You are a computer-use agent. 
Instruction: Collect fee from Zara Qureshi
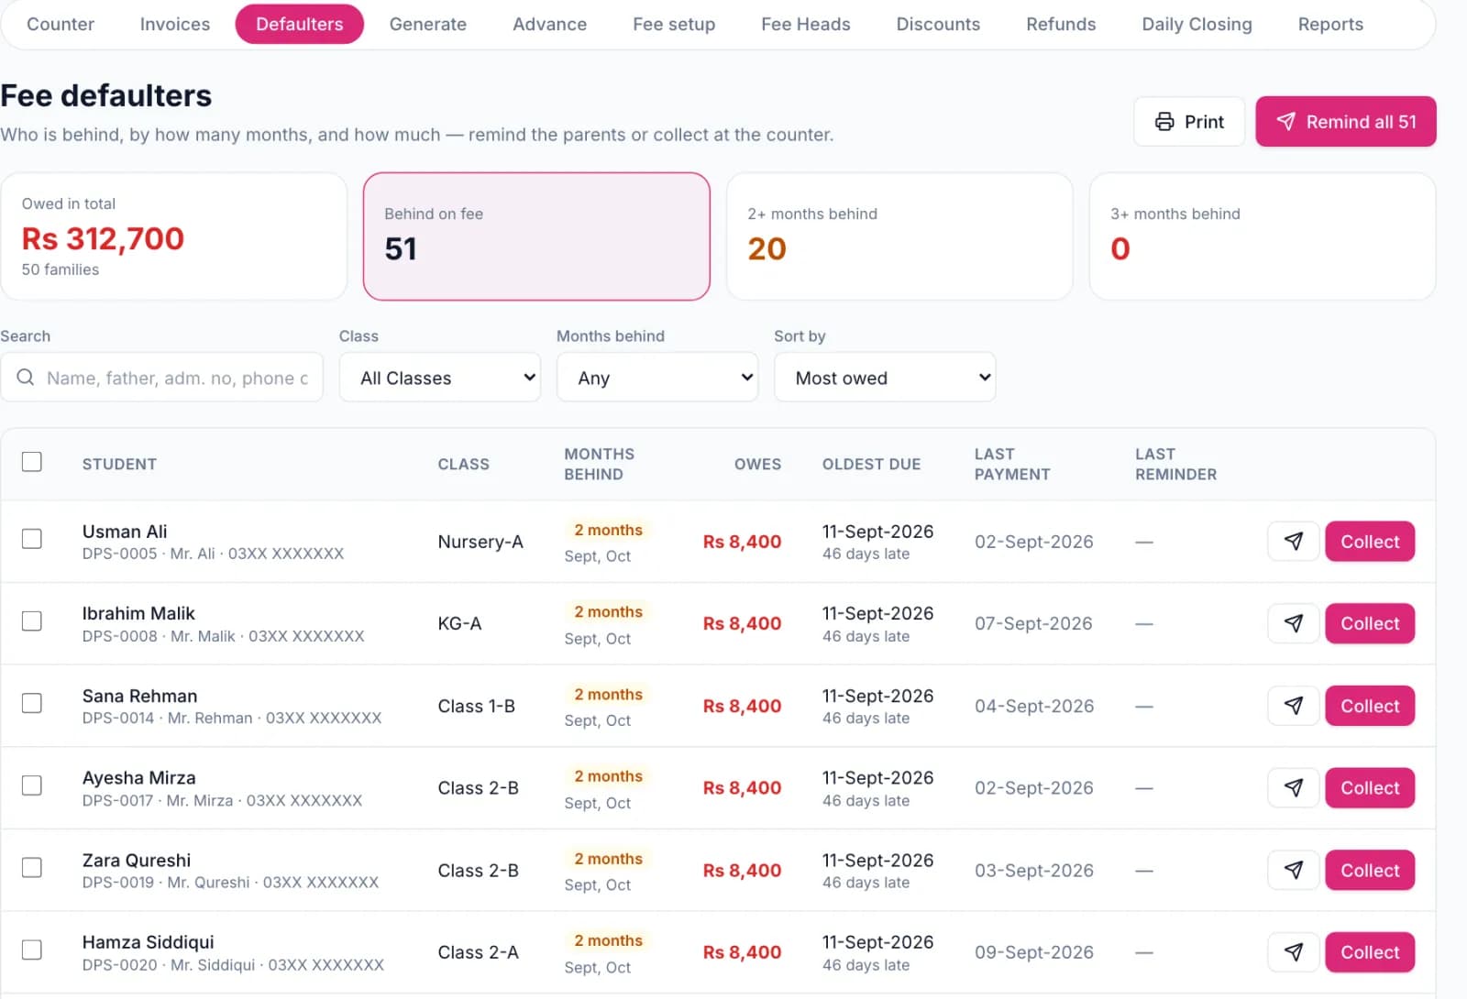coord(1370,870)
